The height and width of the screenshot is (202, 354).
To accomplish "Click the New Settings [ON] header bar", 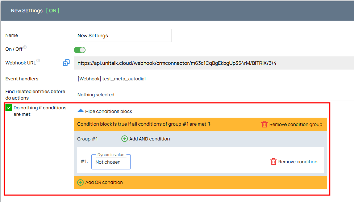I will [177, 10].
